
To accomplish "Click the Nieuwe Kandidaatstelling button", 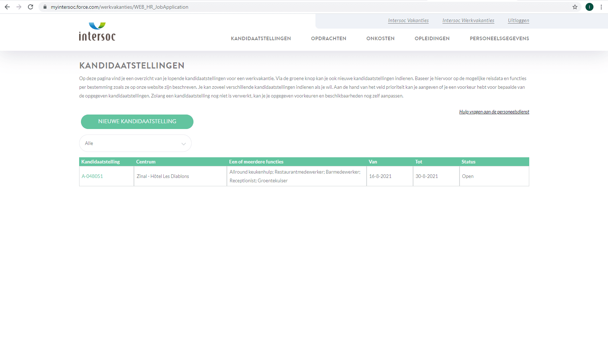I will click(x=137, y=122).
